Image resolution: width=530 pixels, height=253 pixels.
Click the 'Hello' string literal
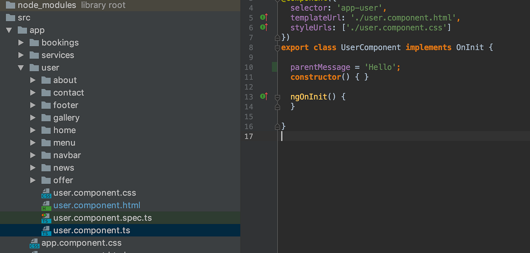pos(380,67)
